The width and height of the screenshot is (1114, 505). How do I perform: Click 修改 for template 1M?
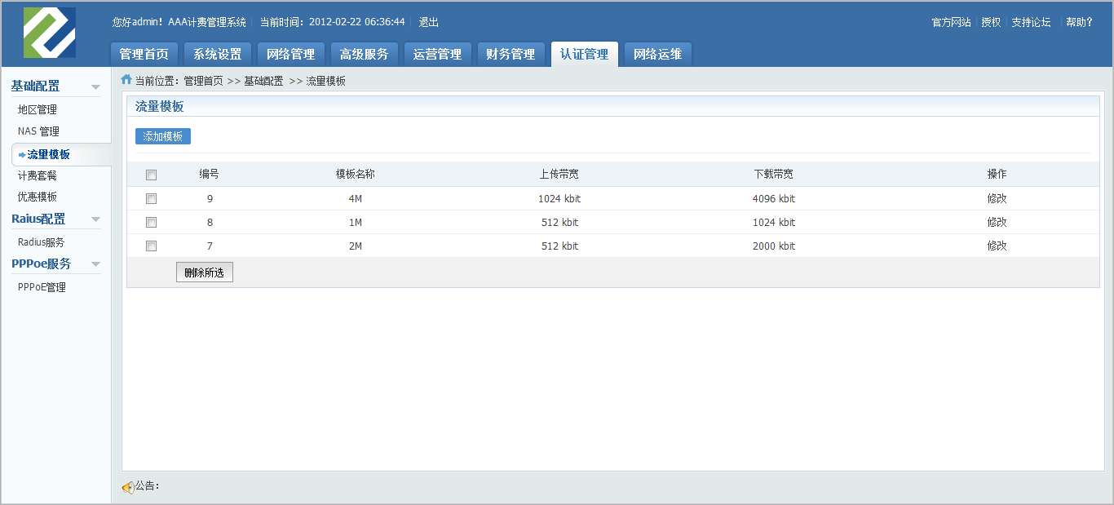click(997, 222)
